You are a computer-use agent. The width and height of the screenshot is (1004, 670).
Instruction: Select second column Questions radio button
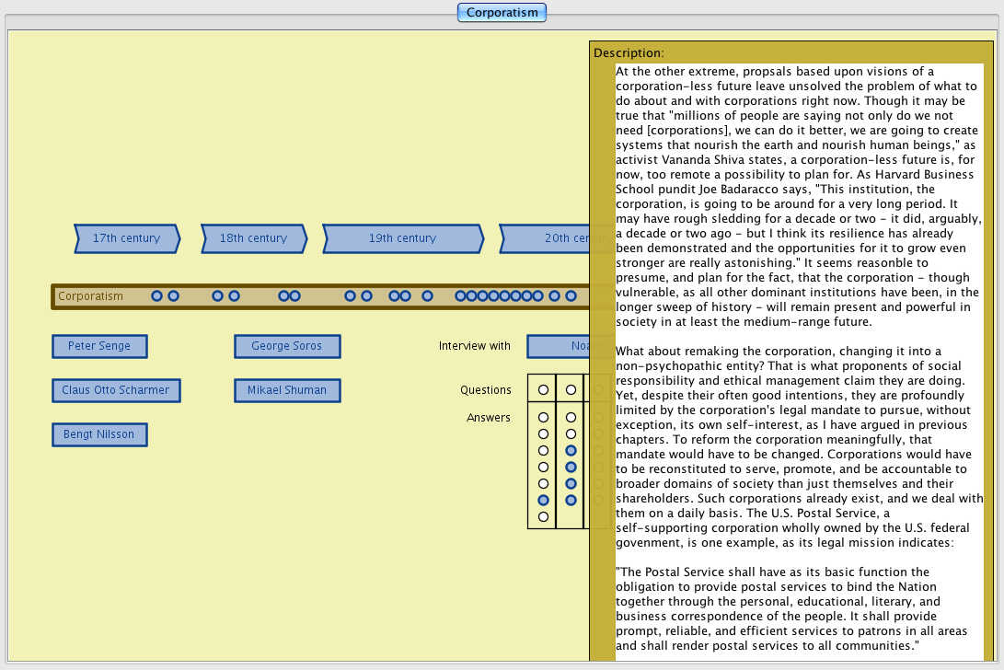(571, 390)
